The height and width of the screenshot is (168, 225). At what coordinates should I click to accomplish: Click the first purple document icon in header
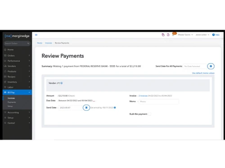tap(163, 35)
